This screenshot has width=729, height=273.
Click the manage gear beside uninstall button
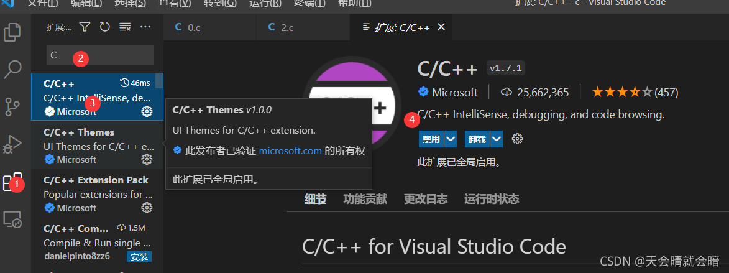(x=517, y=139)
